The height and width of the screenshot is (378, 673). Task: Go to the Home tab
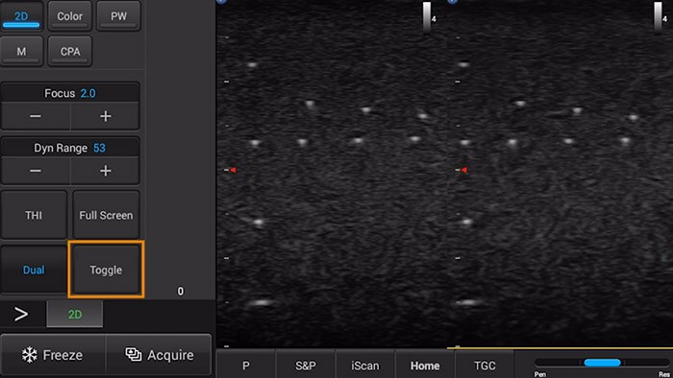[425, 366]
